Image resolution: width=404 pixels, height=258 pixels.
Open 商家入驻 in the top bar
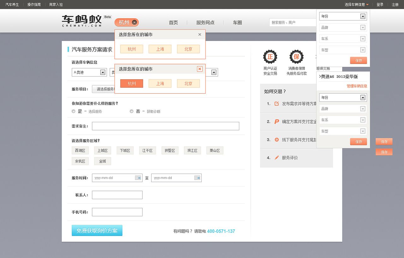56,4
